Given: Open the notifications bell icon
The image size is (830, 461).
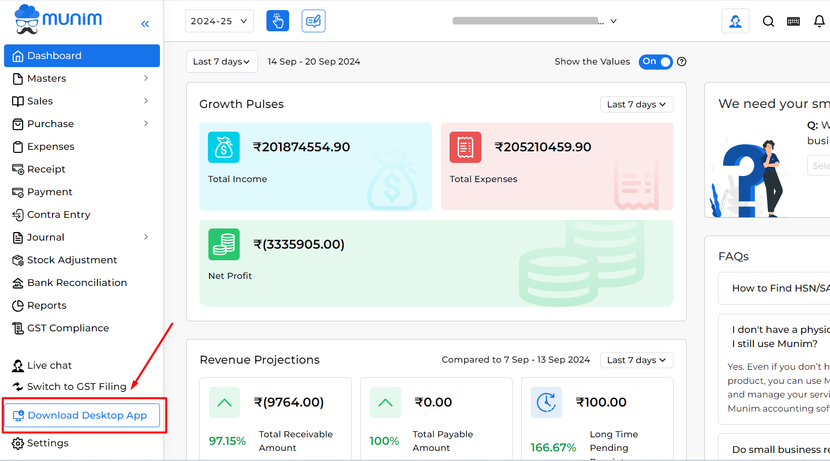Looking at the screenshot, I should point(818,21).
